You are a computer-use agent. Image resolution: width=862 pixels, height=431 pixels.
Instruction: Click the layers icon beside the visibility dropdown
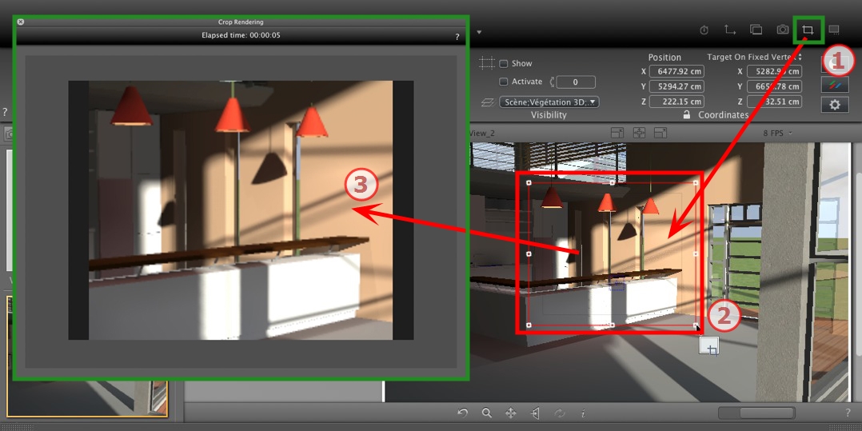pyautogui.click(x=488, y=102)
